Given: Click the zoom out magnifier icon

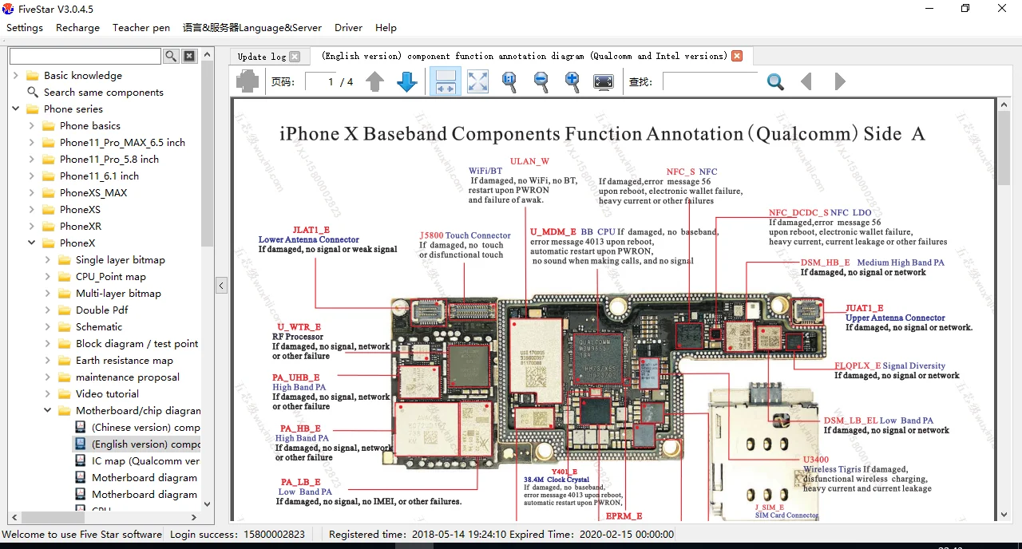Looking at the screenshot, I should (541, 81).
